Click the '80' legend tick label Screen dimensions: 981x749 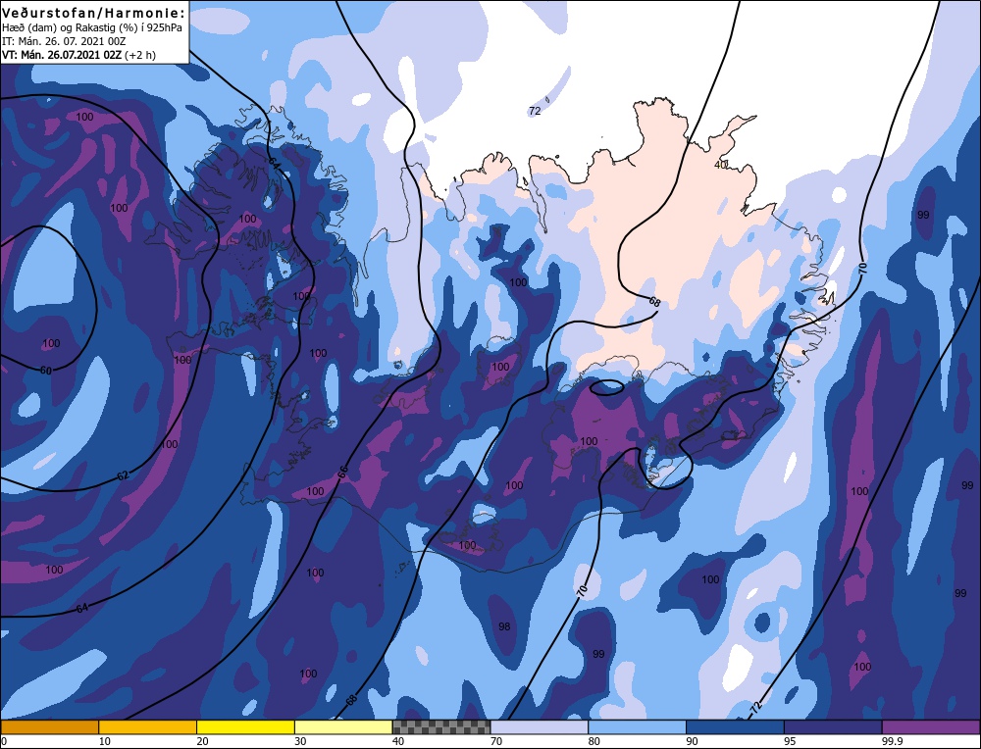pos(594,741)
